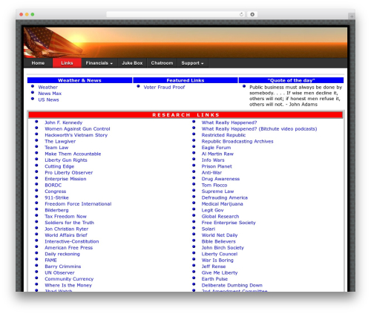This screenshot has height=314, width=371.
Task: Open Drug Awareness link
Action: (x=220, y=179)
